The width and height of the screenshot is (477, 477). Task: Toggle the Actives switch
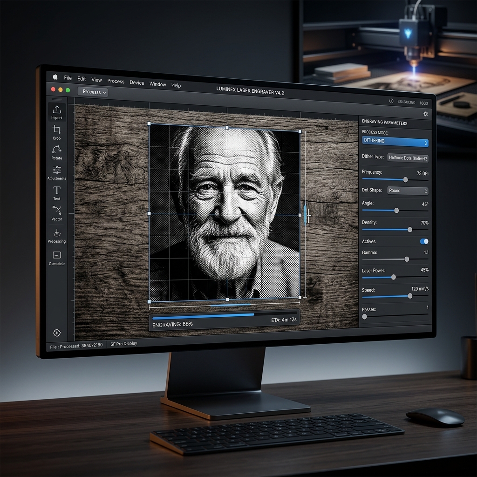tap(424, 241)
